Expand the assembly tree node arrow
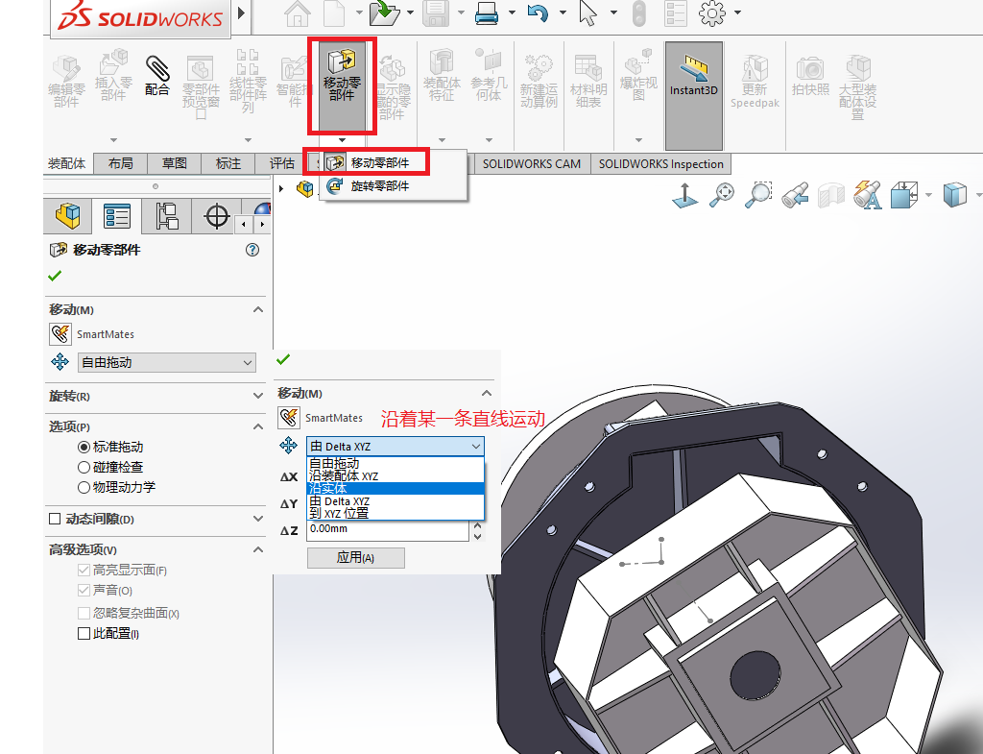Image resolution: width=983 pixels, height=754 pixels. (x=281, y=188)
